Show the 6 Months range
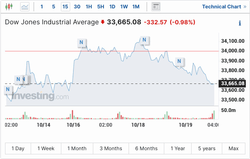Image resolution: width=250 pixels, height=159 pixels. coord(146,149)
